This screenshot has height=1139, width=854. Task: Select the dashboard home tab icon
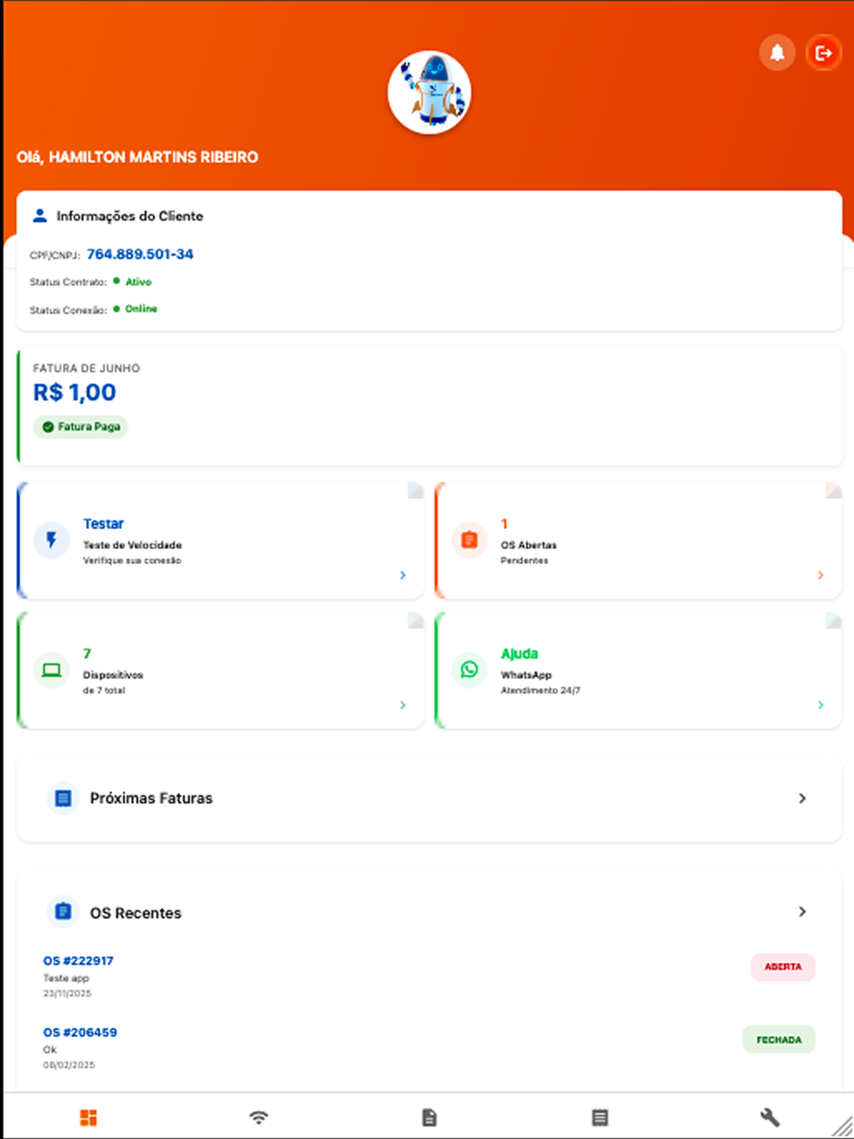88,1117
